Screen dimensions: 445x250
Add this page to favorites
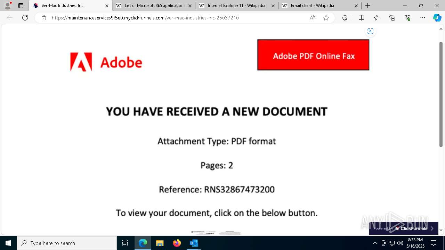(326, 18)
